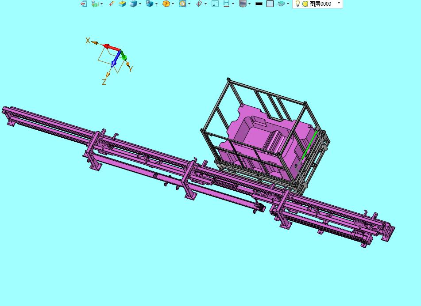Click the X axis label
This screenshot has width=421, height=306.
(x=88, y=41)
